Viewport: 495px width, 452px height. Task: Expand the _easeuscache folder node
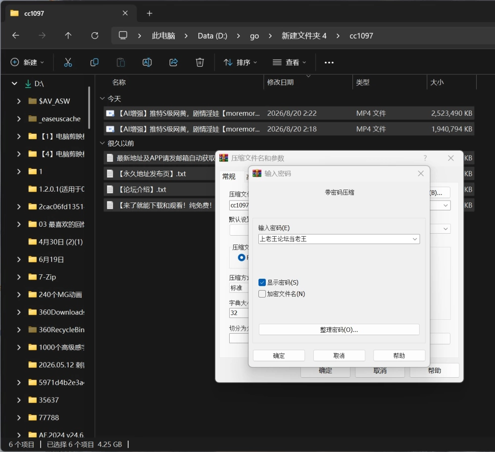click(x=19, y=119)
